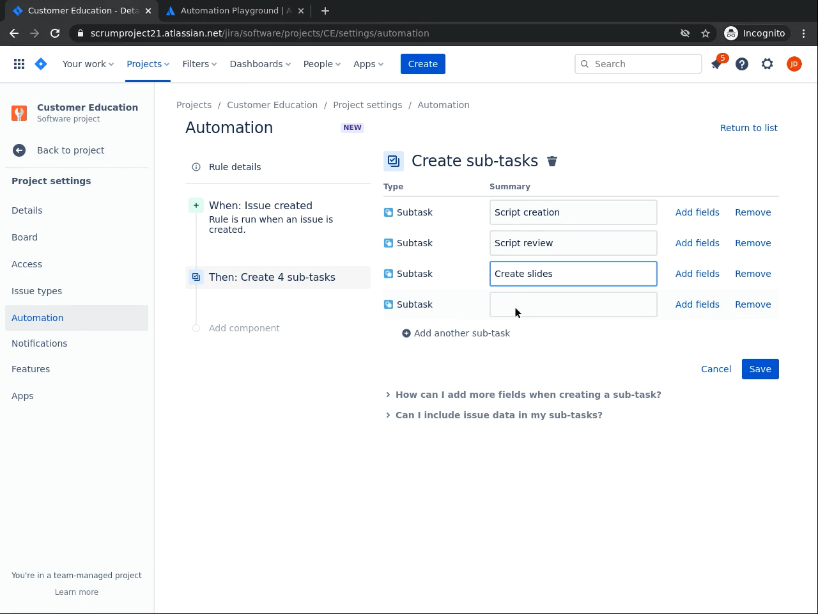818x614 pixels.
Task: Click the empty fourth sub-task summary field
Action: coord(573,304)
